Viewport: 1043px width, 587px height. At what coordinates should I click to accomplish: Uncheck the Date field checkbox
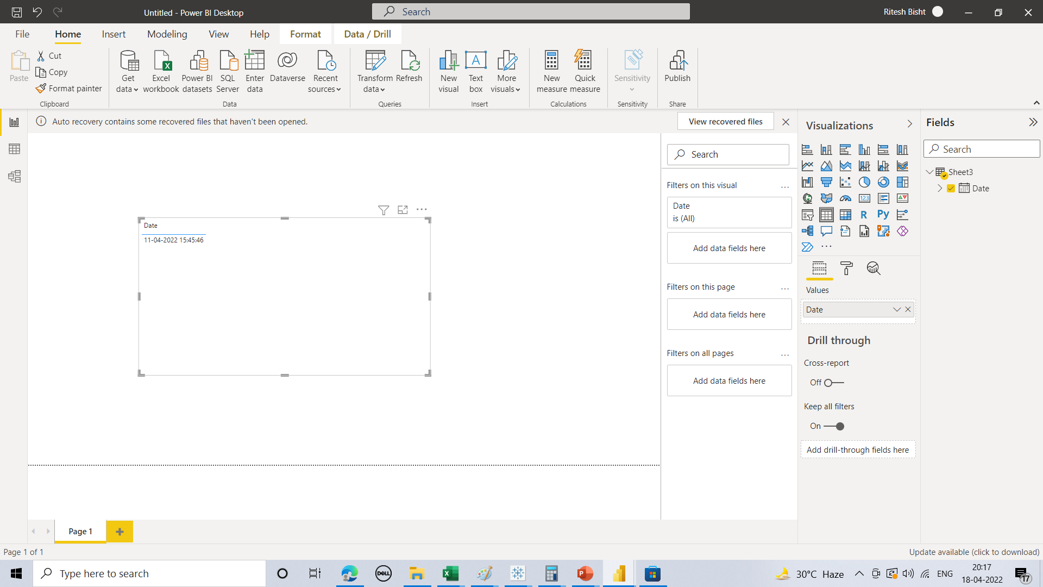(x=951, y=189)
